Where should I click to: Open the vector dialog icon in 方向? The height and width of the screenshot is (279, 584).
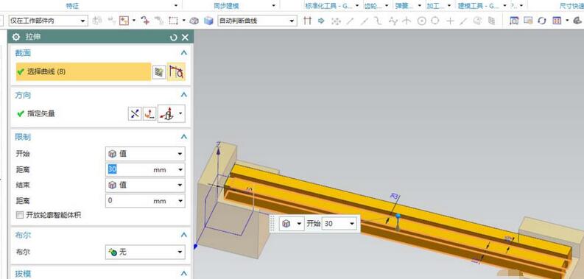click(149, 113)
